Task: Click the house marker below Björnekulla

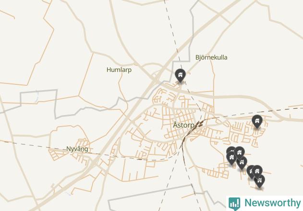Action: pos(180,75)
